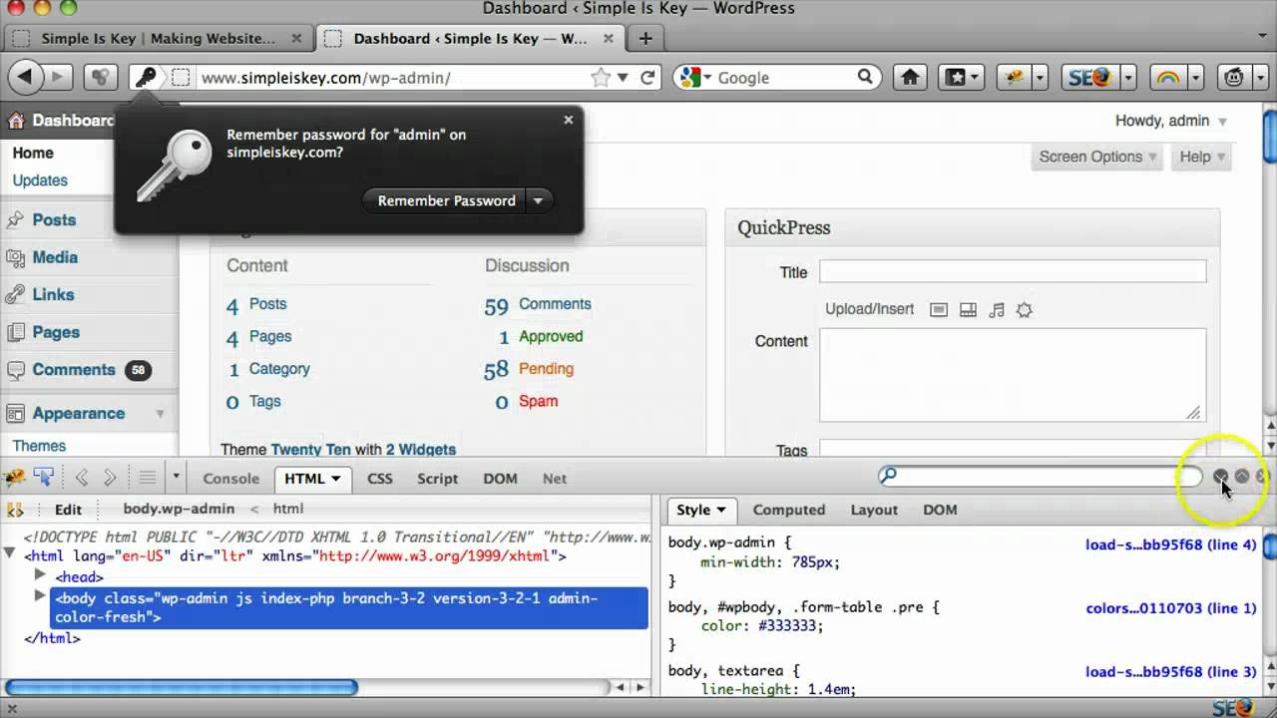Reload the page with the refresh icon

pos(647,77)
